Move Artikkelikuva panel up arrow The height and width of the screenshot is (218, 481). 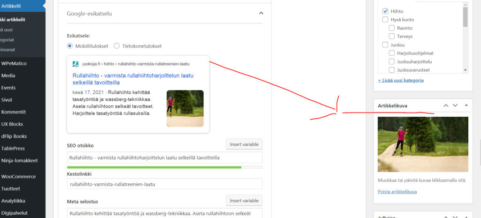[446, 105]
